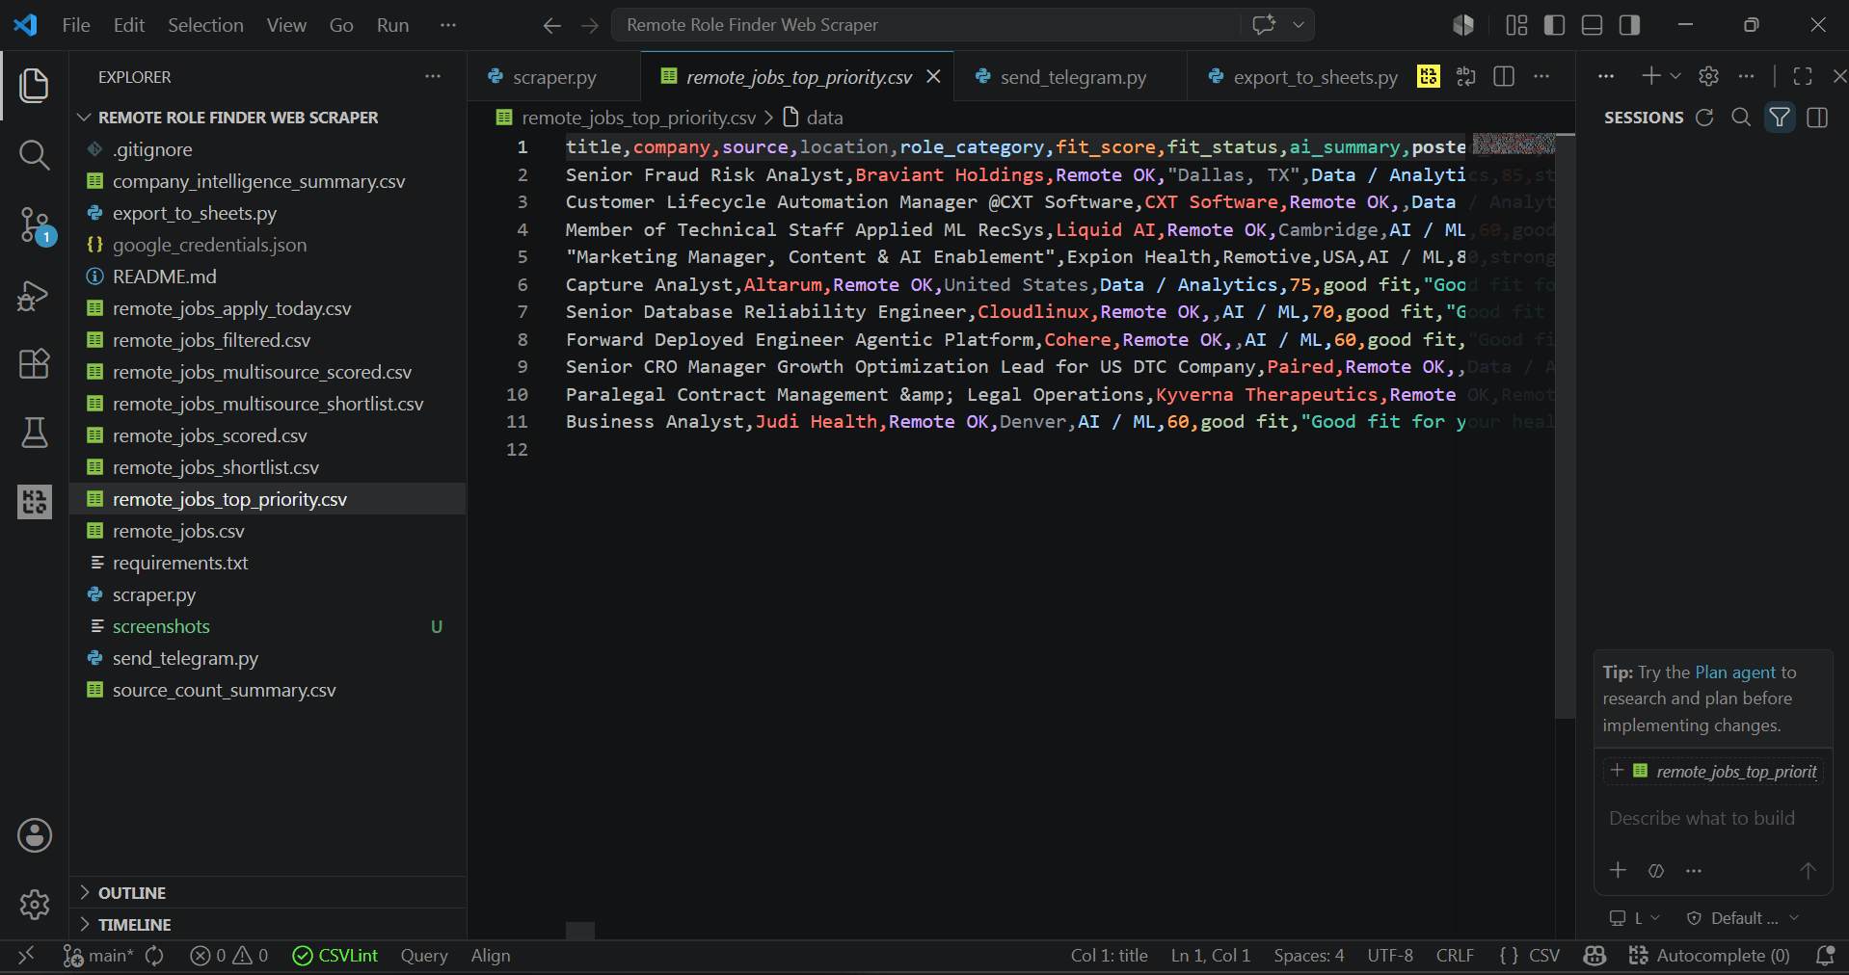Open the new chat dropdown arrow
Image resolution: width=1849 pixels, height=975 pixels.
click(x=1675, y=76)
